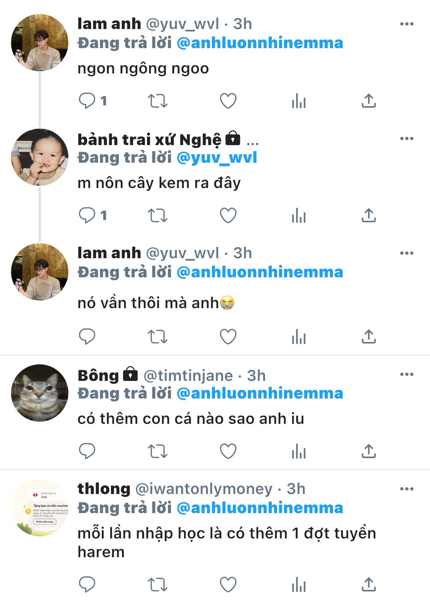Image resolution: width=430 pixels, height=602 pixels.
Task: Share the "ngon ngông ngoo" tweet
Action: point(369,101)
